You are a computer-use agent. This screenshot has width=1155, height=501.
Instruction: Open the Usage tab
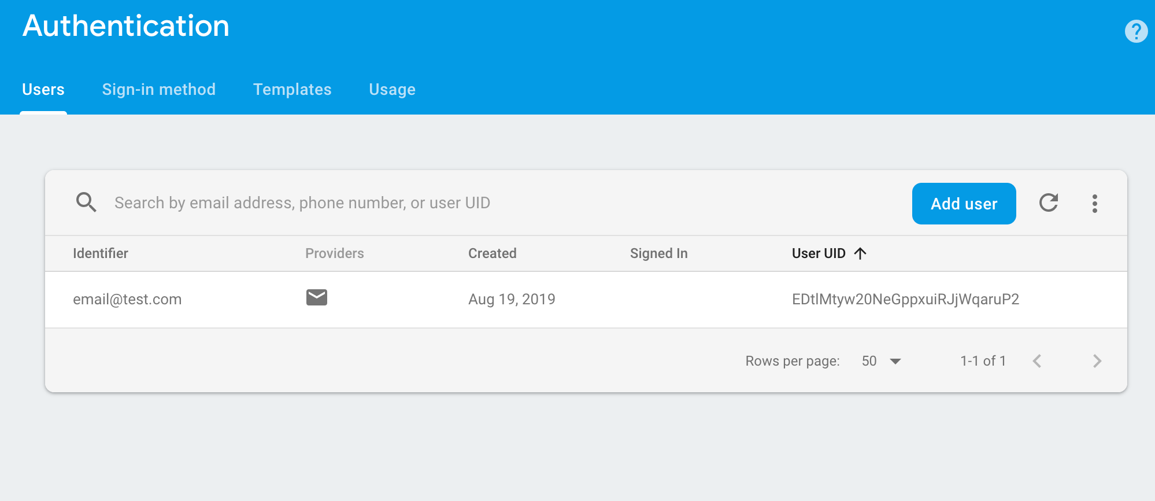[x=393, y=90]
